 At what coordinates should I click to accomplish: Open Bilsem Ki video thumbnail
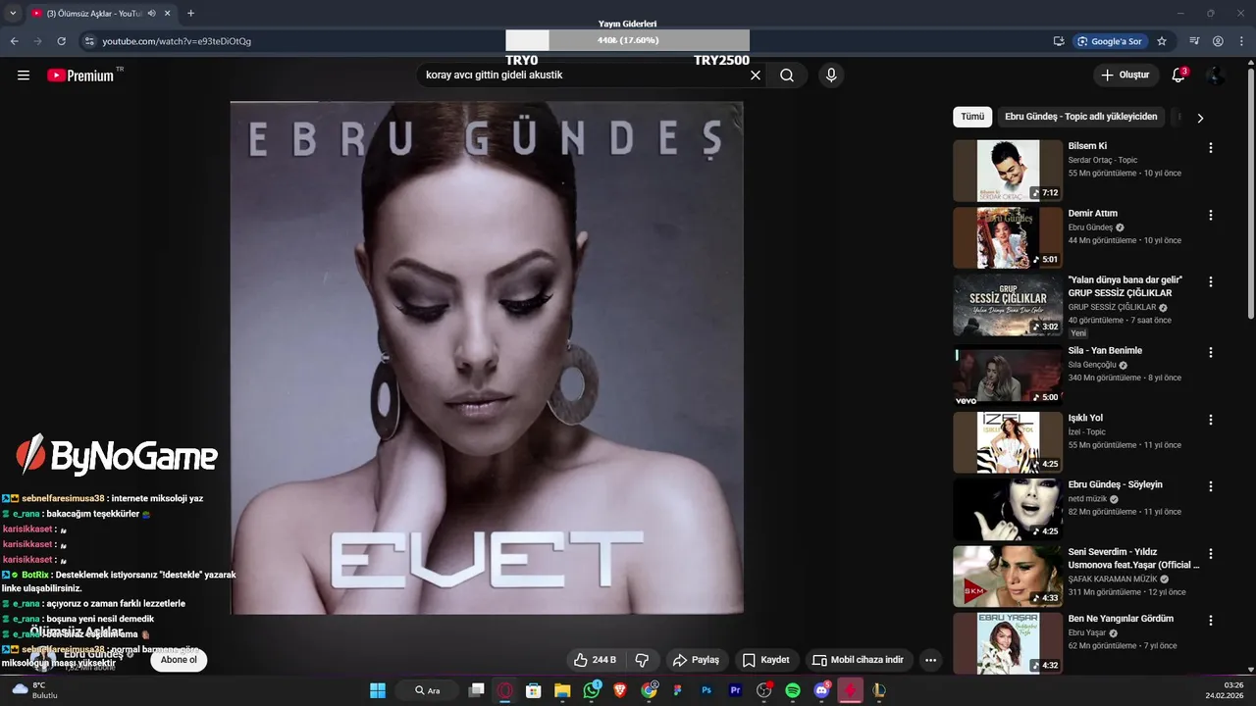(1008, 171)
